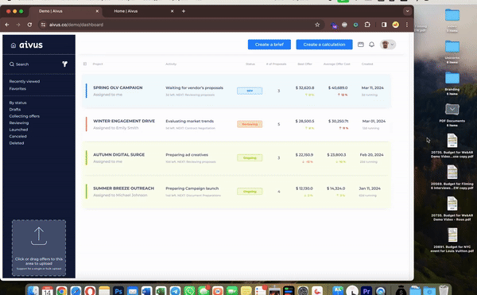
Task: Switch to the Home | Aivus tab
Action: (x=126, y=11)
